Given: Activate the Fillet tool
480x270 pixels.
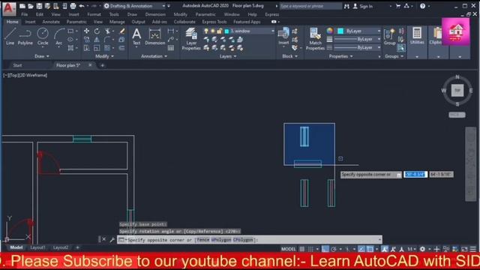Looking at the screenshot, I should coord(107,40).
